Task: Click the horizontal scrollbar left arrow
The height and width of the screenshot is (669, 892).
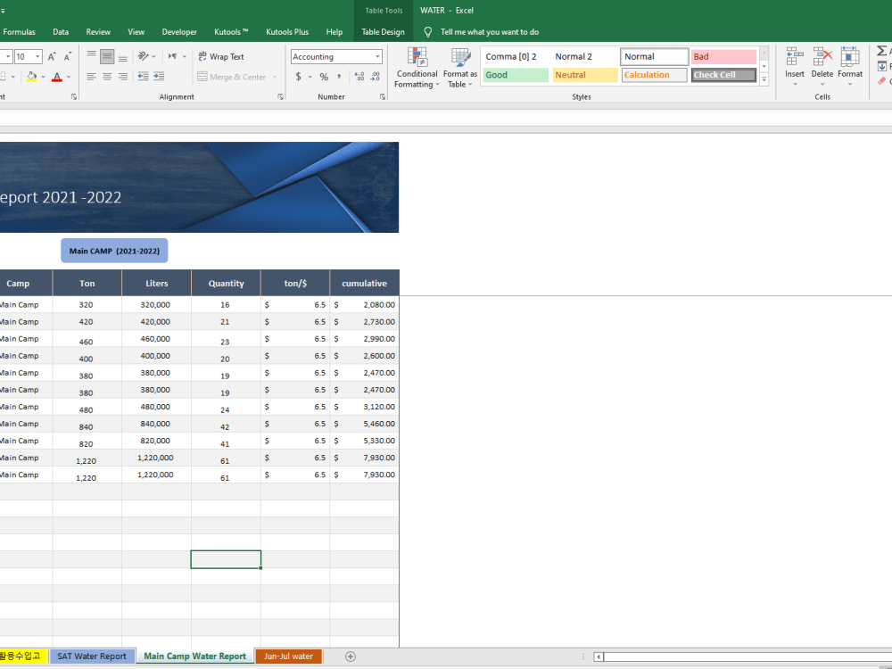Action: tap(599, 657)
